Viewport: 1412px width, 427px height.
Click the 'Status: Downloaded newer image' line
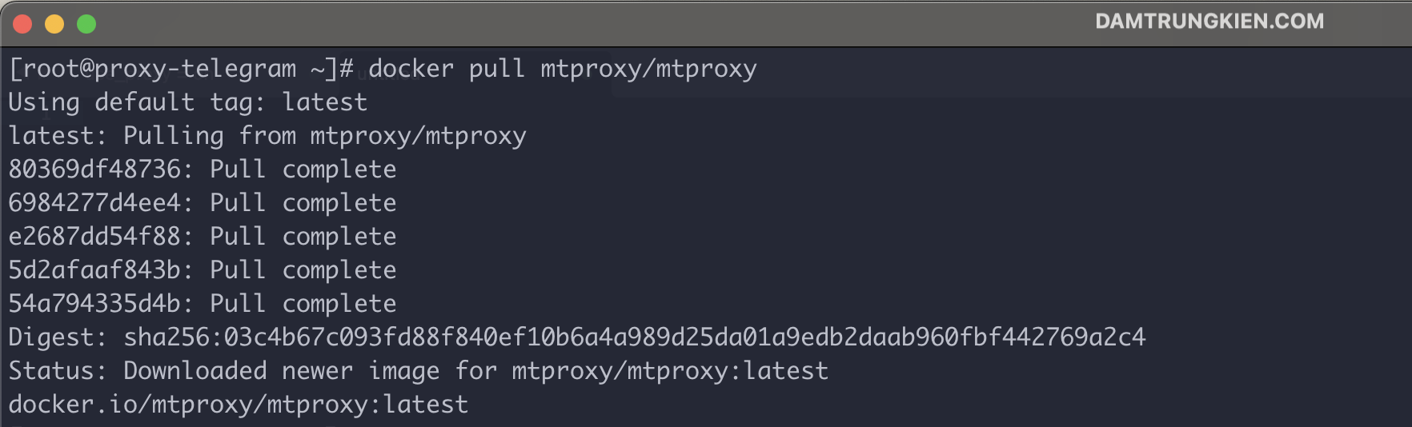tap(418, 371)
